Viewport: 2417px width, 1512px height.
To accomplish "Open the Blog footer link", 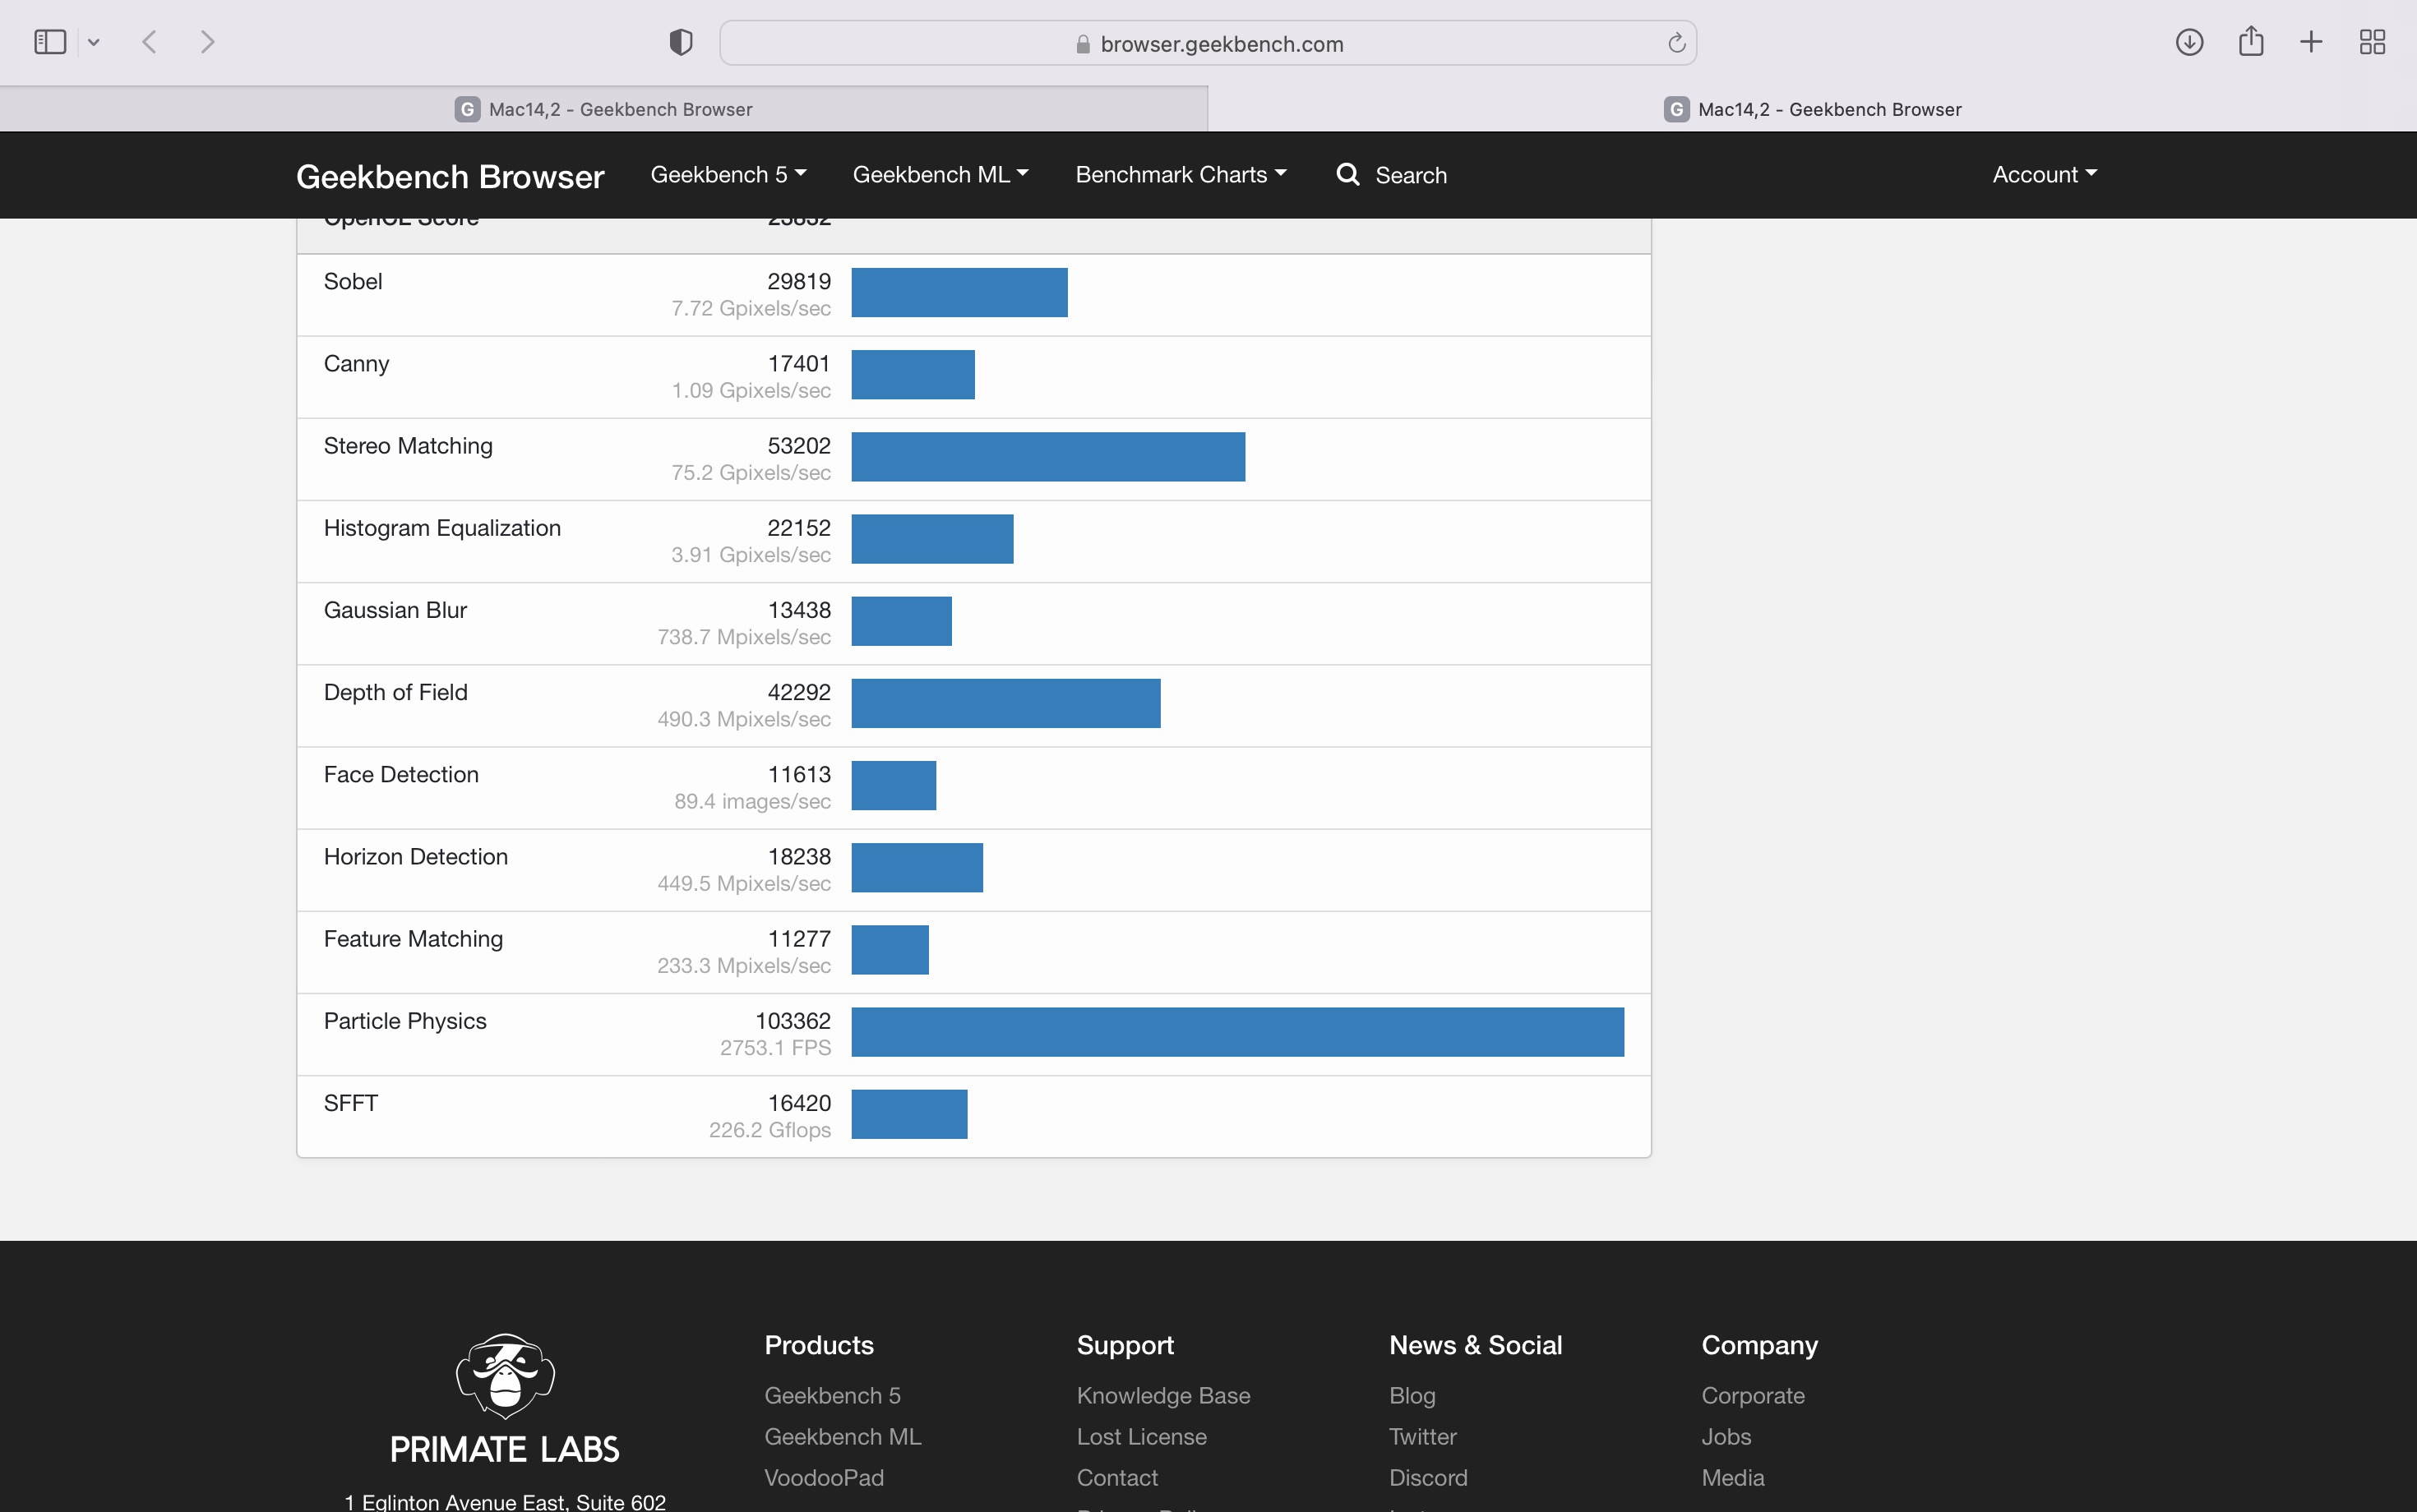I will [1412, 1396].
